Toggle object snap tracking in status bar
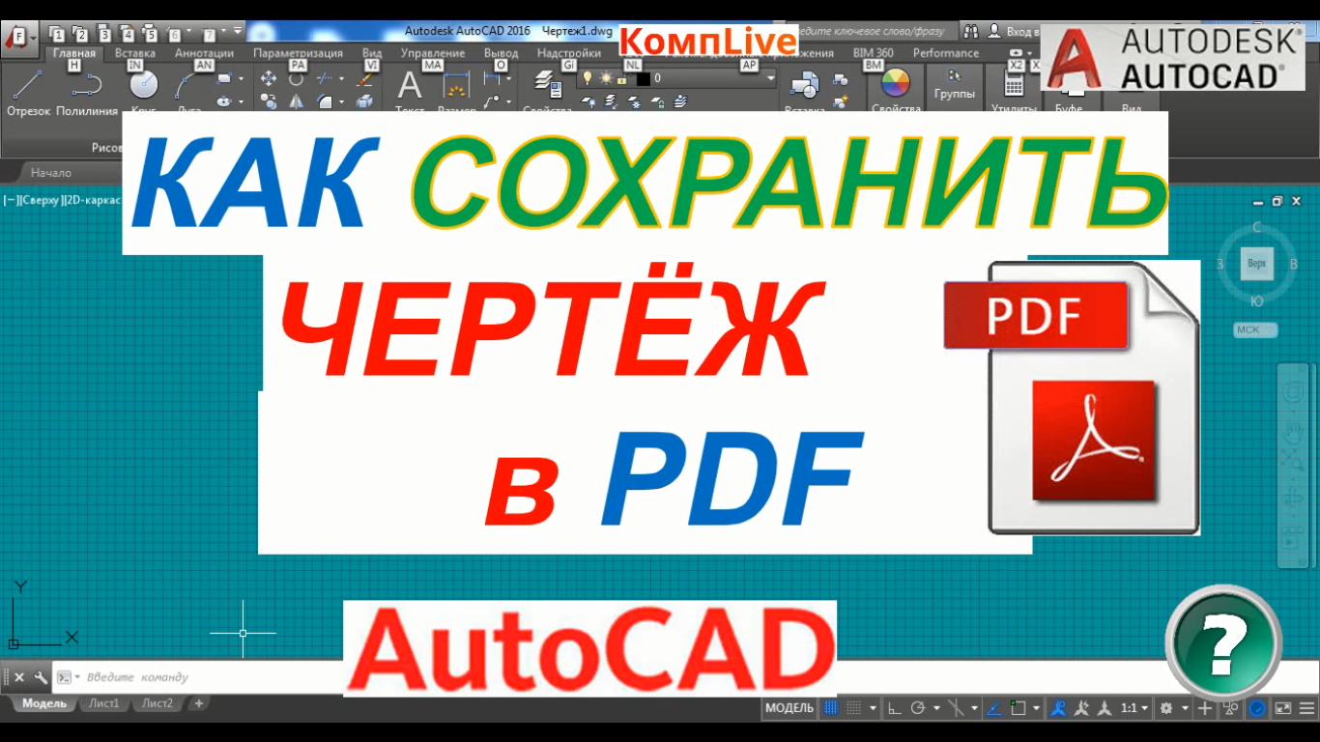The width and height of the screenshot is (1320, 742). point(992,708)
